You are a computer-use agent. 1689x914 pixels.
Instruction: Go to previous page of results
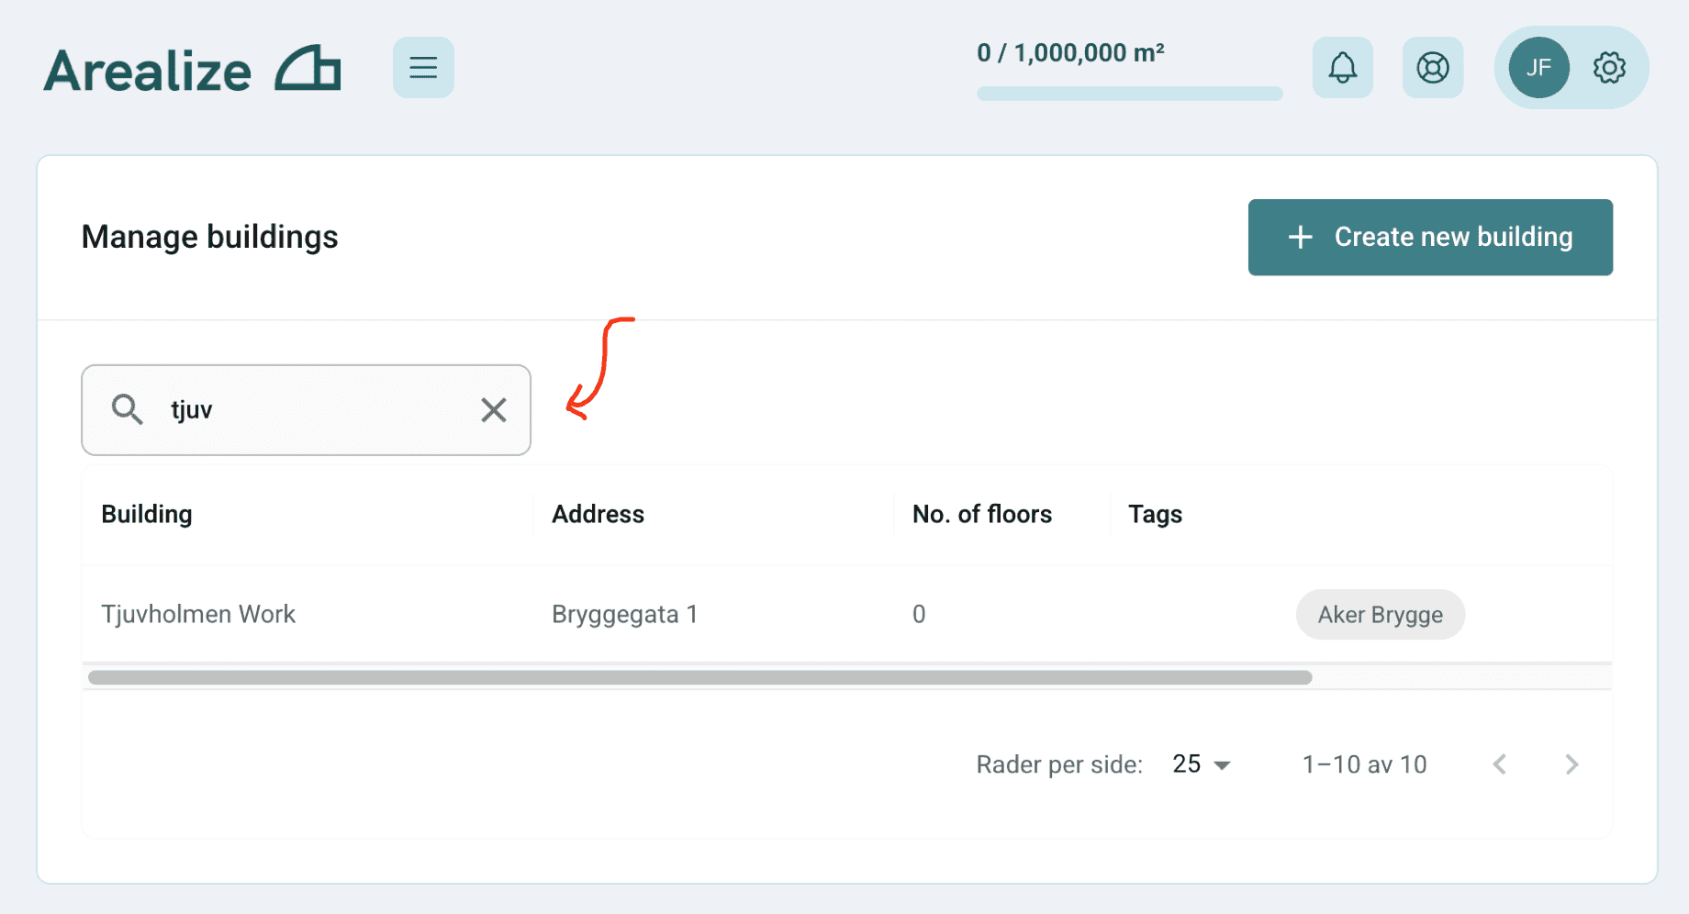1500,764
